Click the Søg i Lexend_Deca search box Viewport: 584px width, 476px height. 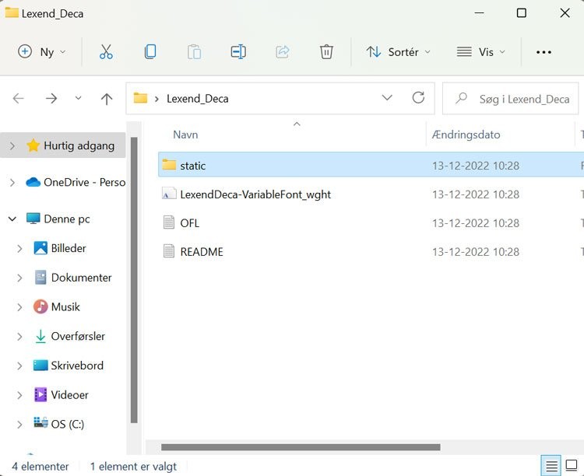[523, 99]
